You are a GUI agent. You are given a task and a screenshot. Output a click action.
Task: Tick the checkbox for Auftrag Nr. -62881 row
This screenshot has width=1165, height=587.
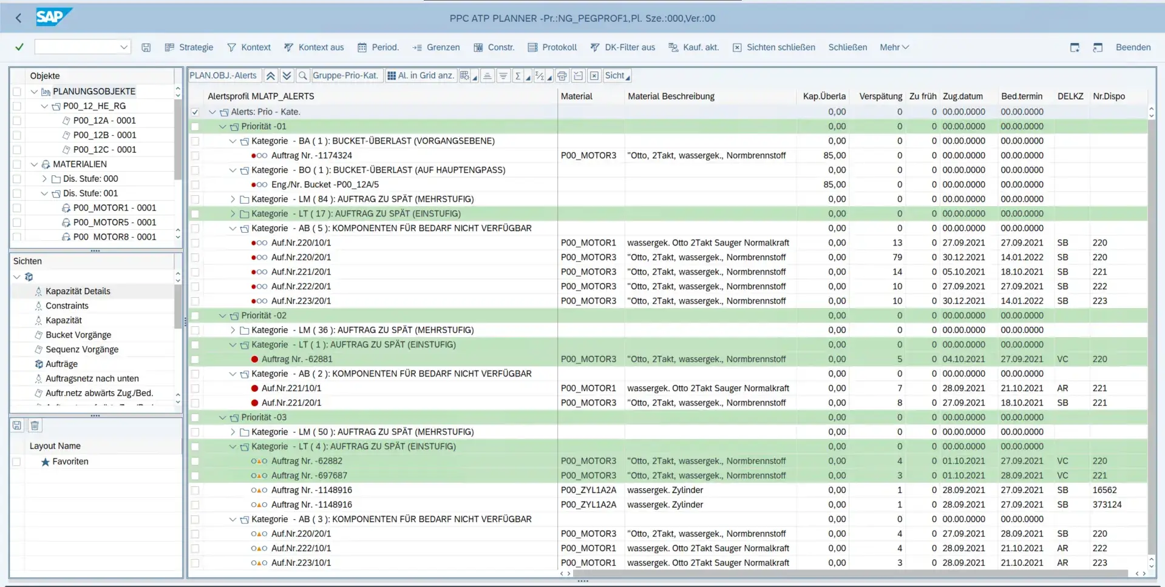point(195,360)
